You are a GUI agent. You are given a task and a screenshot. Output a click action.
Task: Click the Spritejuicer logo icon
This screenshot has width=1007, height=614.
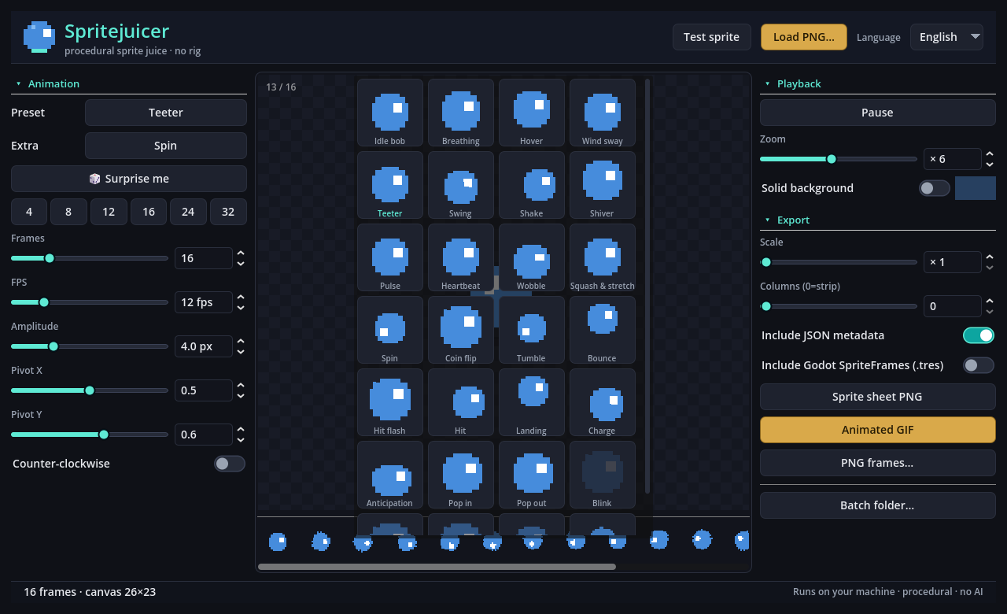[39, 37]
